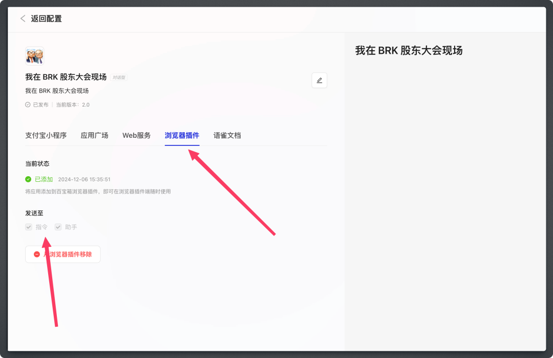Switch to the 应用广场 tab
553x358 pixels.
pos(95,135)
